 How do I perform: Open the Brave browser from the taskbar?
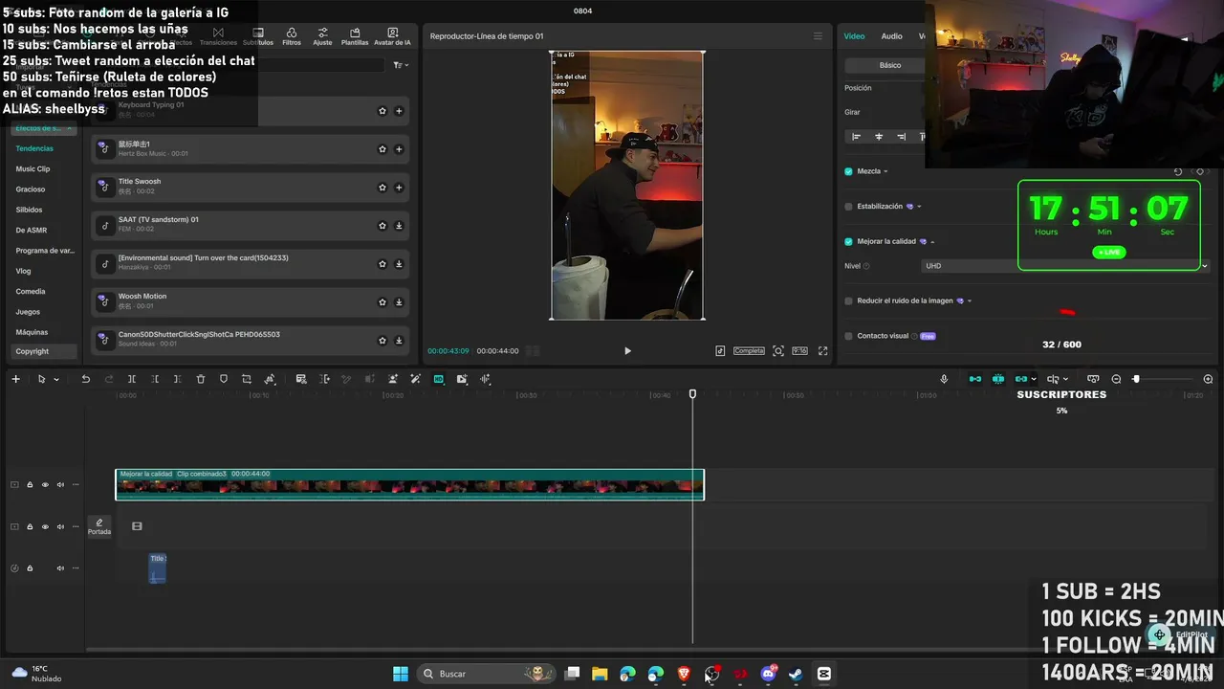pyautogui.click(x=684, y=674)
